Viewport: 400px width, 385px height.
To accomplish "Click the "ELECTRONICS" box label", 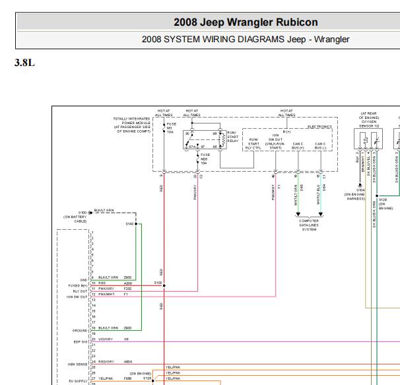I will 319,127.
